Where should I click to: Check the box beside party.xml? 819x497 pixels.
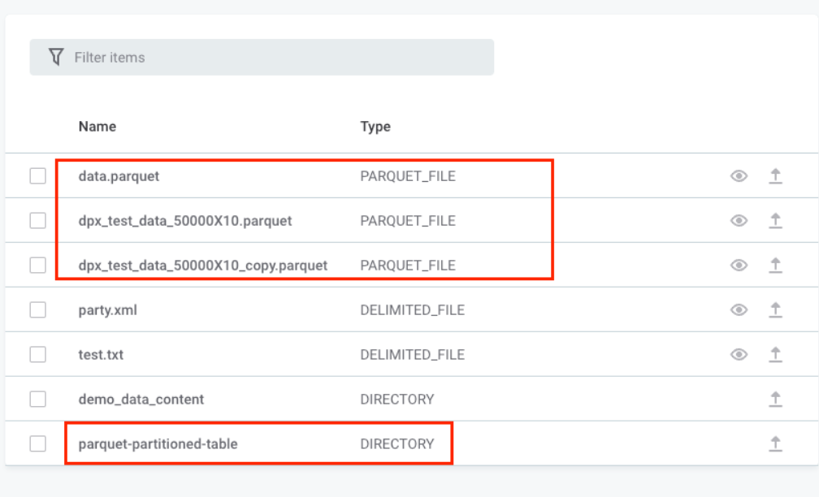(38, 309)
